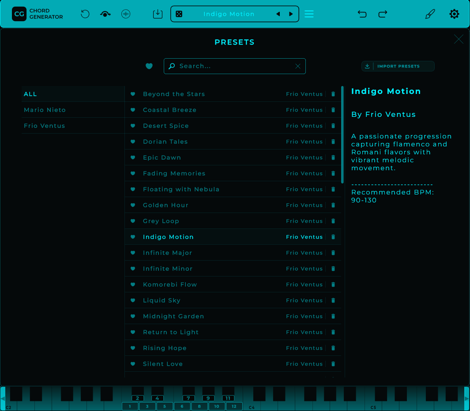Delete the Indigo Motion preset

point(333,237)
